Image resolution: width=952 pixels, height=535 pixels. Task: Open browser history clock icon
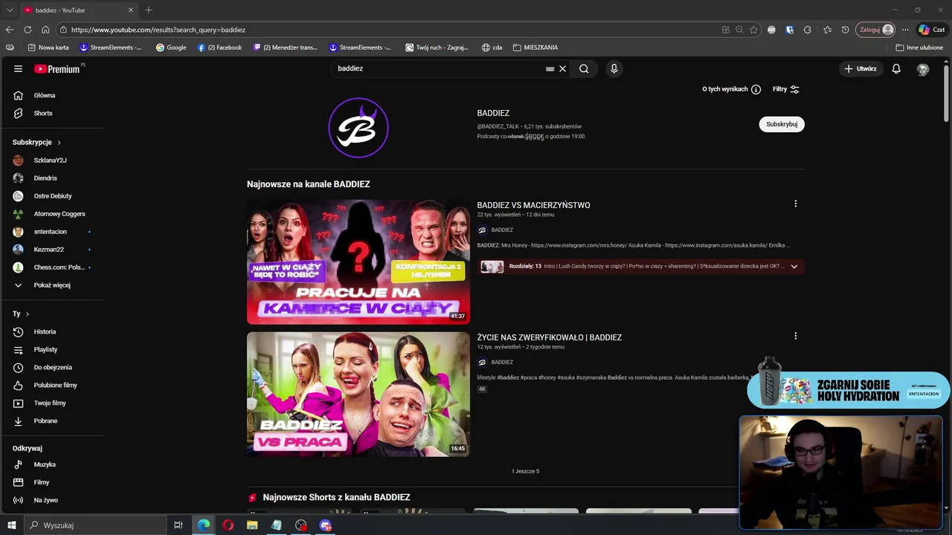click(x=846, y=30)
